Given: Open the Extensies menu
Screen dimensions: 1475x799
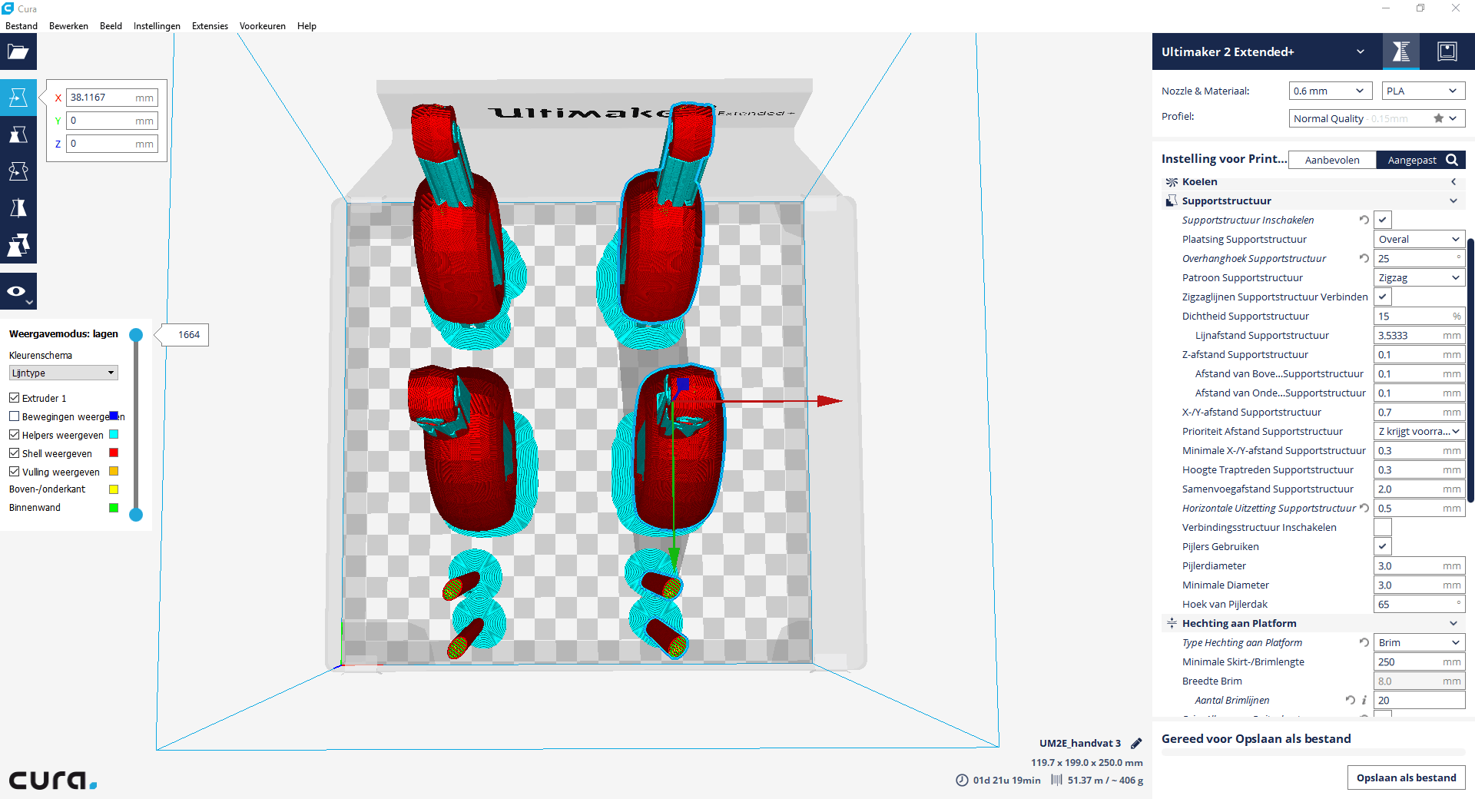Looking at the screenshot, I should pos(210,25).
